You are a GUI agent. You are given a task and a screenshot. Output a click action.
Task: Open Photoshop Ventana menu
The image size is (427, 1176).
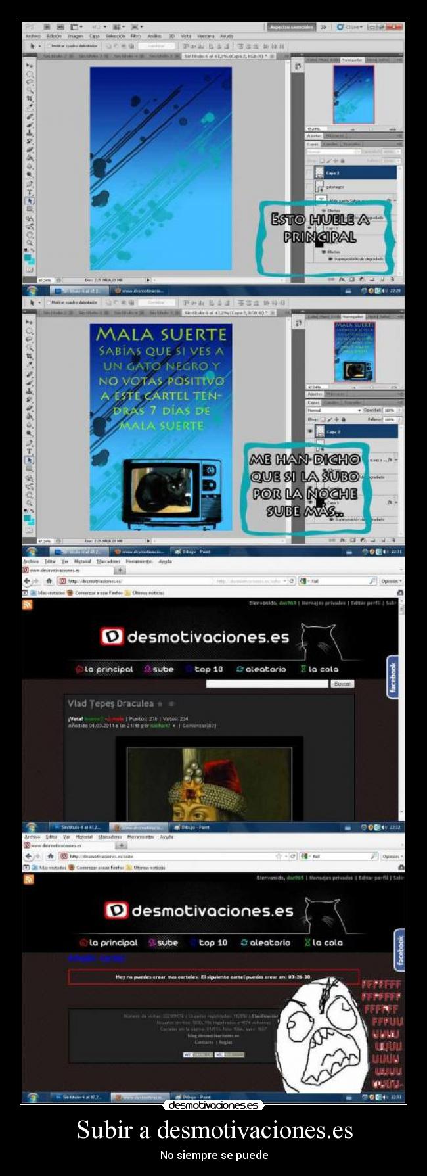pyautogui.click(x=206, y=36)
